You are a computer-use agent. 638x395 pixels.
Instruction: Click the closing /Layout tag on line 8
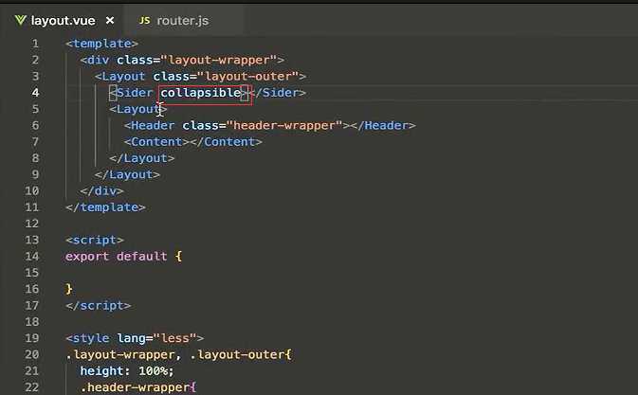tap(141, 158)
